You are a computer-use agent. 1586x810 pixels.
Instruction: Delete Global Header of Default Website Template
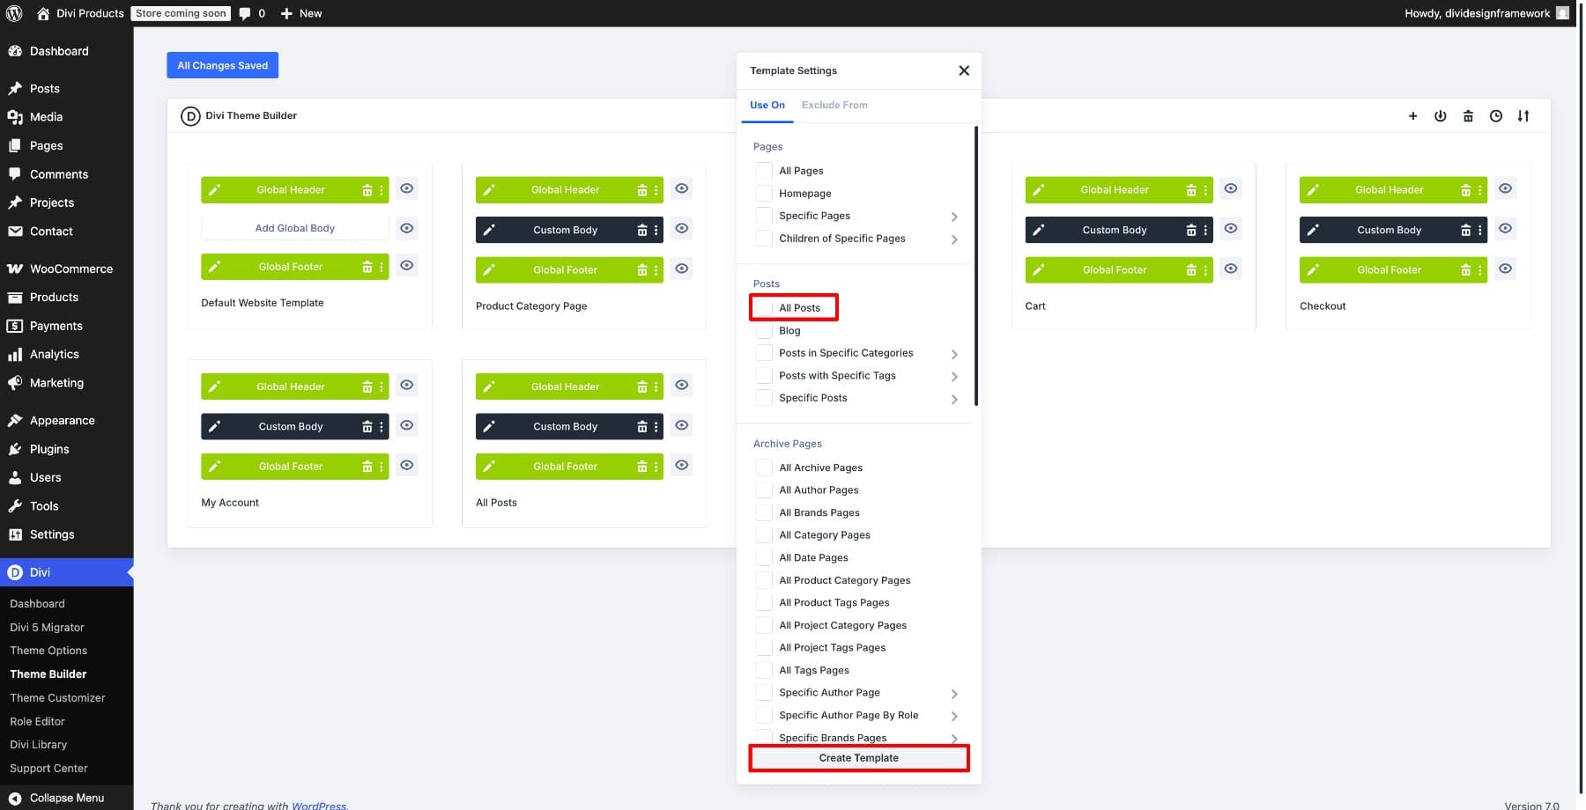(x=367, y=190)
